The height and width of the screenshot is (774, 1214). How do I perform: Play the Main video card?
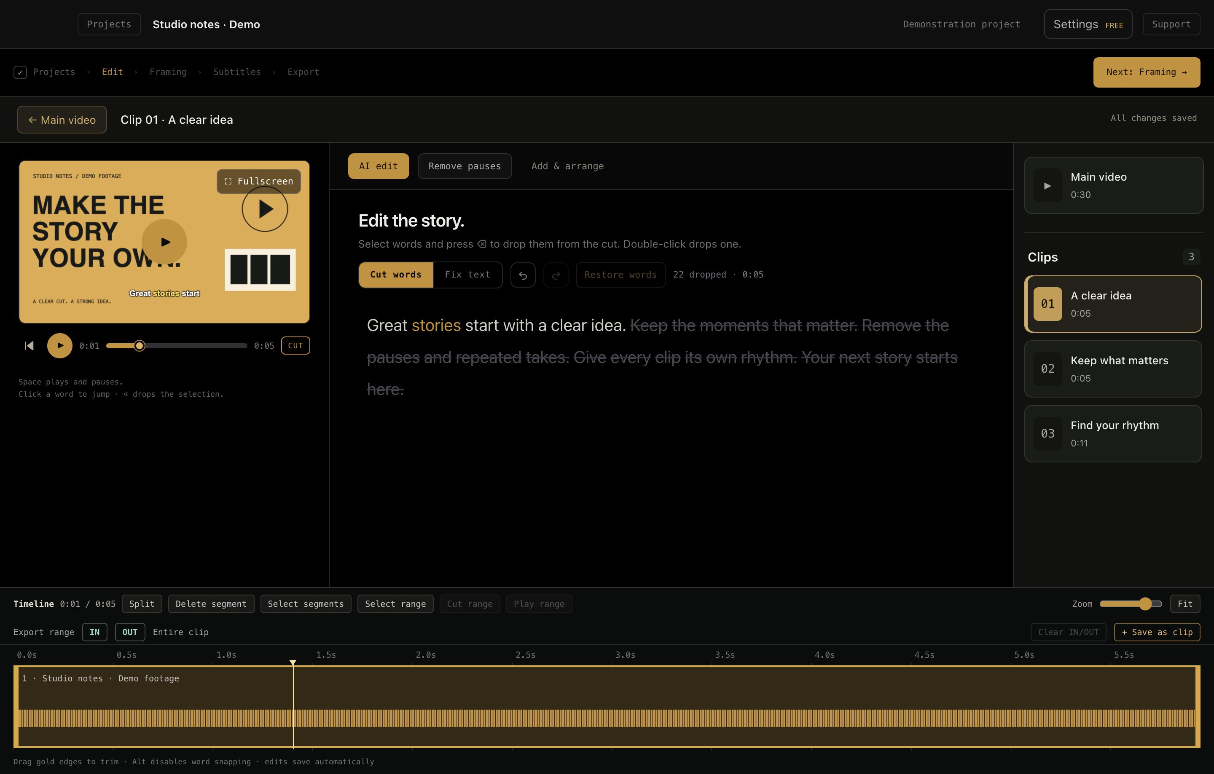(x=1114, y=185)
